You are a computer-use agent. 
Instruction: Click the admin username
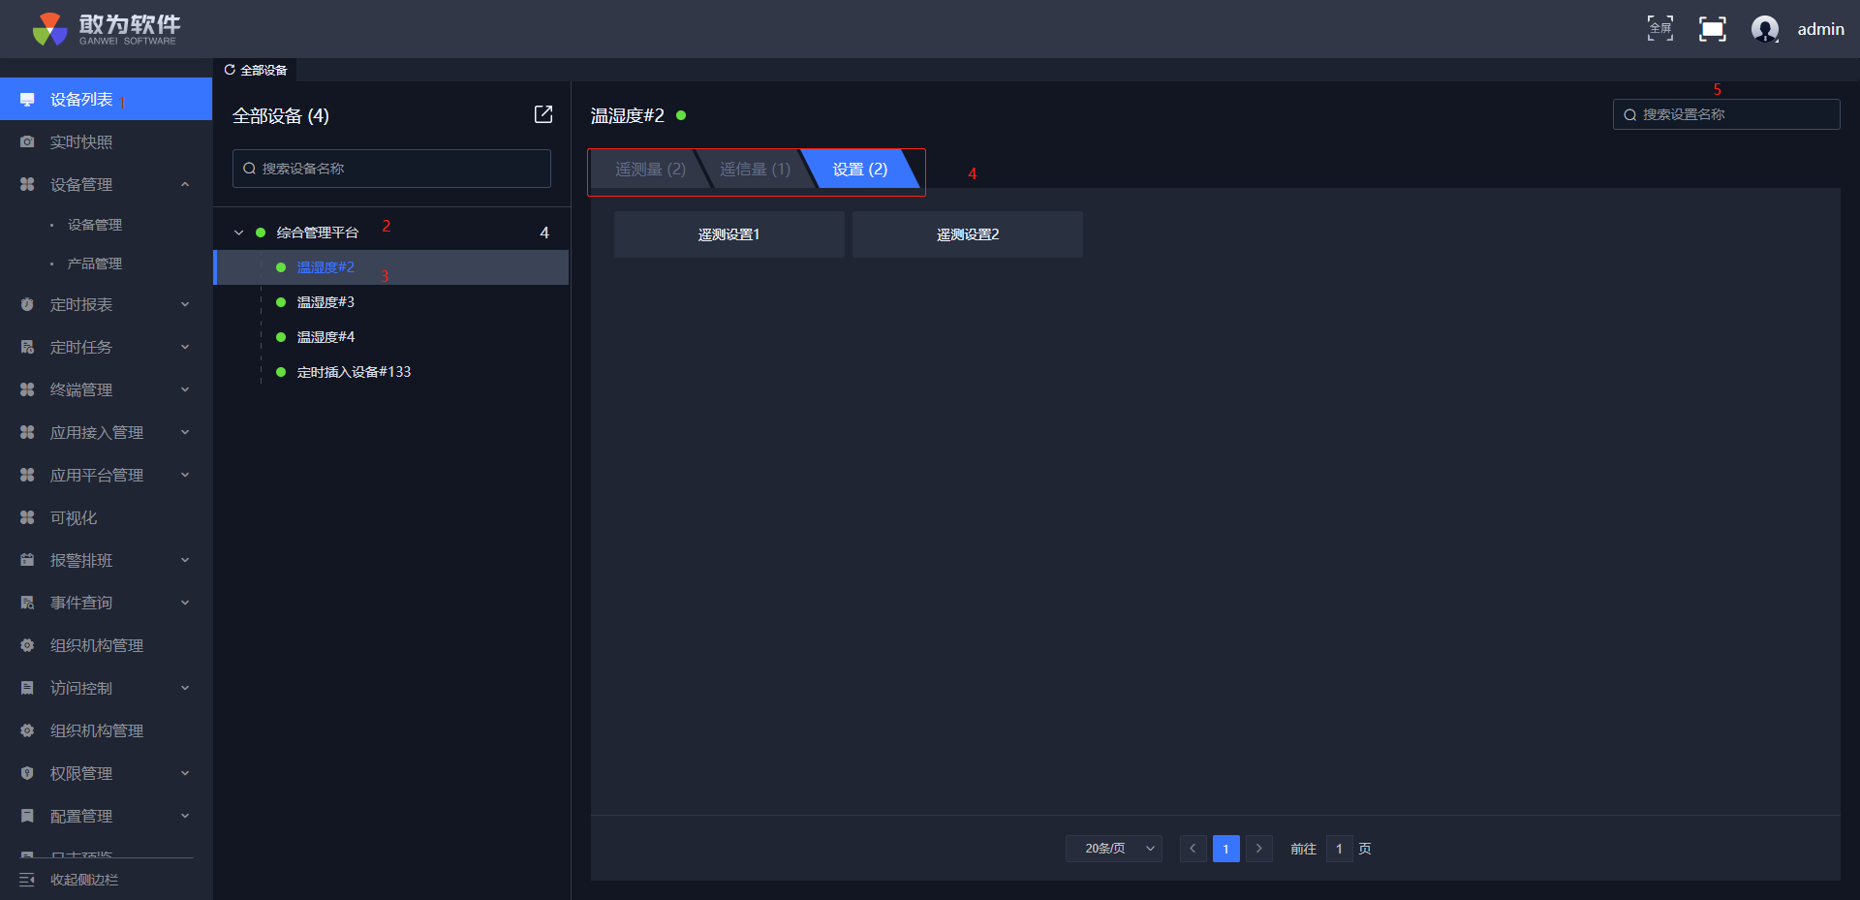pyautogui.click(x=1821, y=29)
